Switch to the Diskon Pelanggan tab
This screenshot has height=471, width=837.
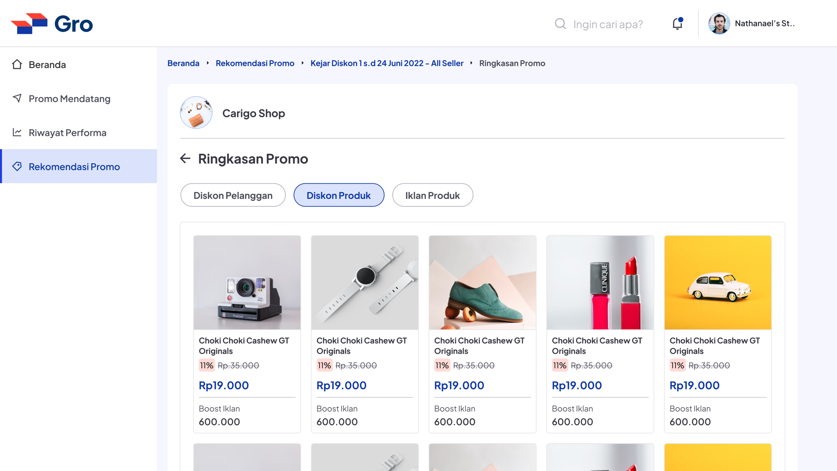[233, 195]
